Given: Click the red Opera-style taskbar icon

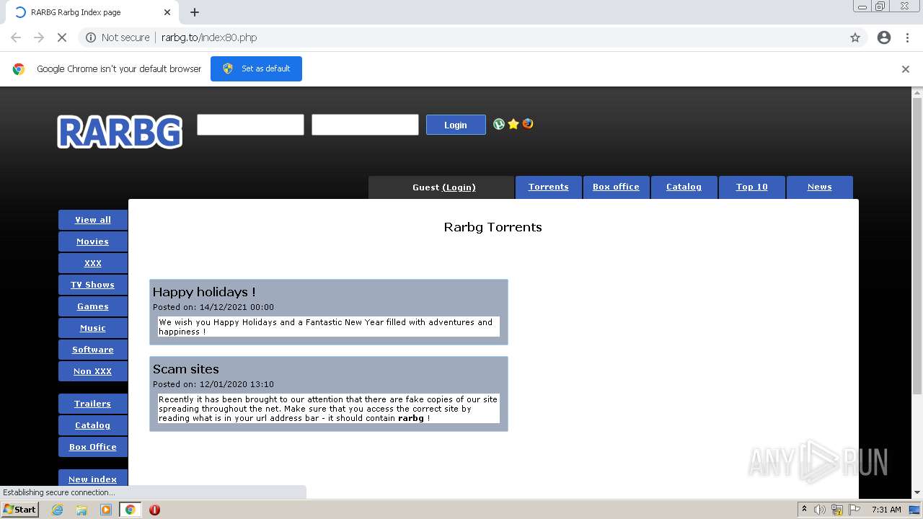Looking at the screenshot, I should [x=154, y=510].
